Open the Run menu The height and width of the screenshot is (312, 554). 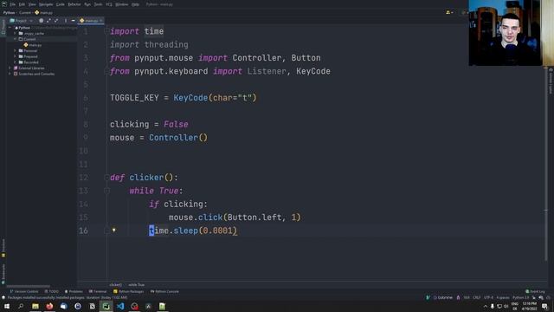point(87,4)
